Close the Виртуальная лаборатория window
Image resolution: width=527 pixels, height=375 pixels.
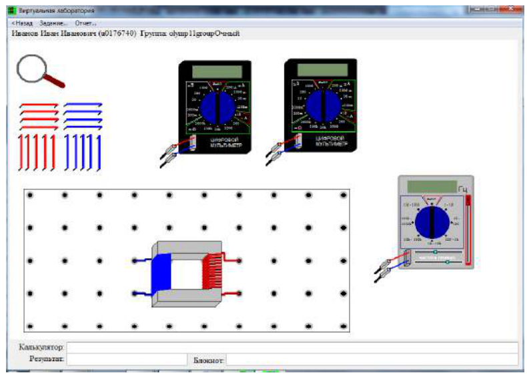pyautogui.click(x=511, y=9)
